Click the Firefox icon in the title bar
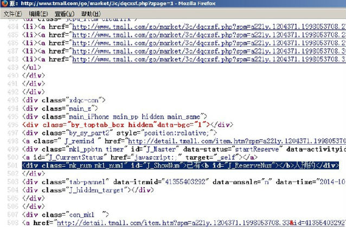 pyautogui.click(x=5, y=4)
